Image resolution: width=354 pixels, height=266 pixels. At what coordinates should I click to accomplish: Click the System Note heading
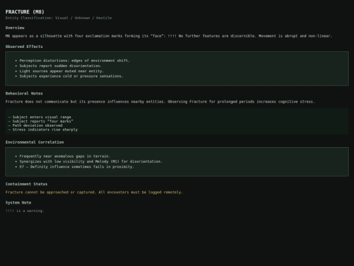[x=18, y=203]
